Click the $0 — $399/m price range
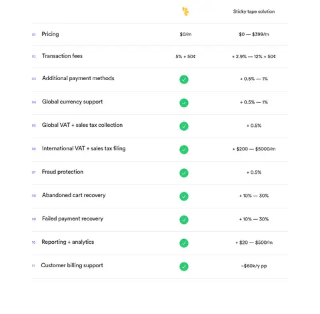320x314 pixels. point(254,34)
